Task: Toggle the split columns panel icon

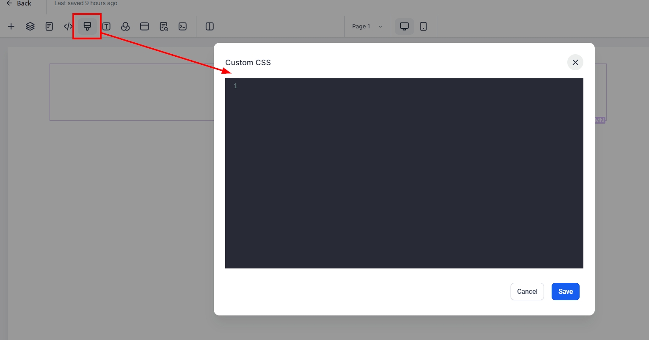Action: 210,26
